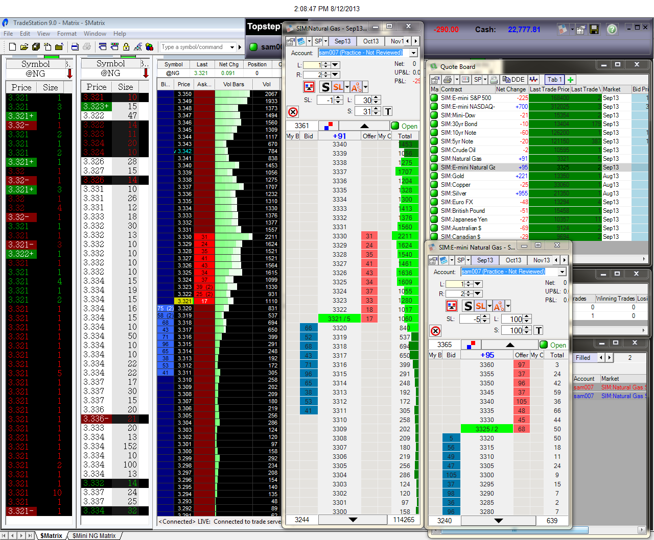
Task: Open the File menu
Action: coord(8,34)
